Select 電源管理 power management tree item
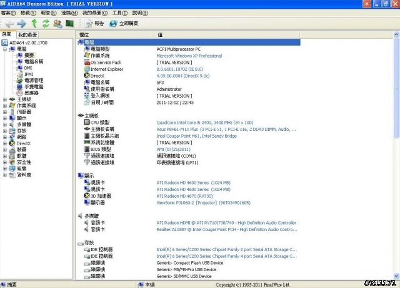 pyautogui.click(x=34, y=81)
